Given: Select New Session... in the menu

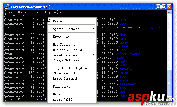Looking at the screenshot, I should click(72, 44).
